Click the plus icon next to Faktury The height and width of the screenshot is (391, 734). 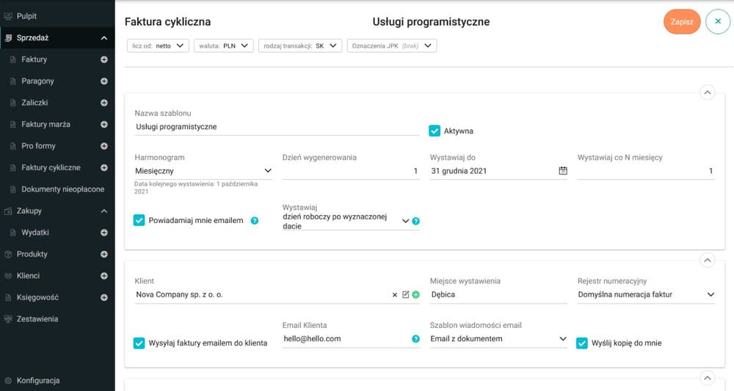pyautogui.click(x=104, y=59)
